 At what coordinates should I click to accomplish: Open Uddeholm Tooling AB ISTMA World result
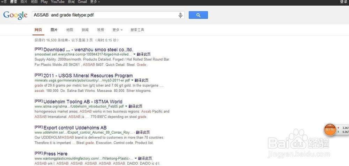pos(83,102)
